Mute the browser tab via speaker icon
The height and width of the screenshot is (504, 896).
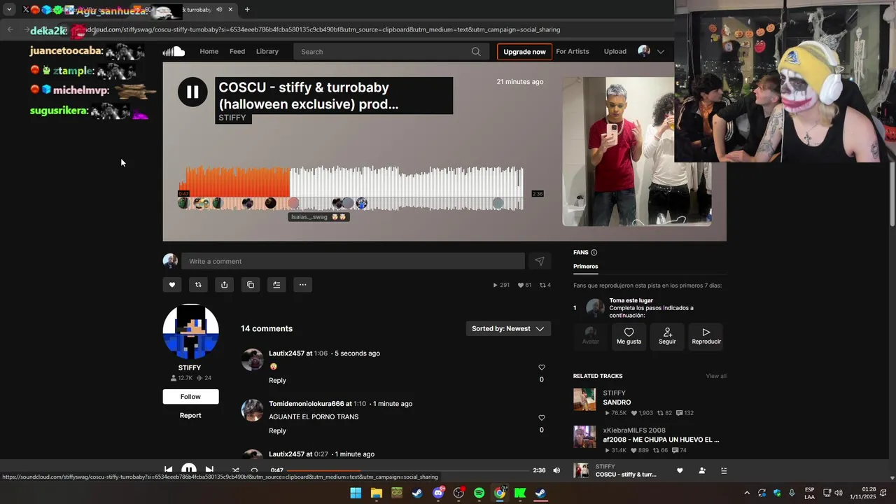pos(219,10)
